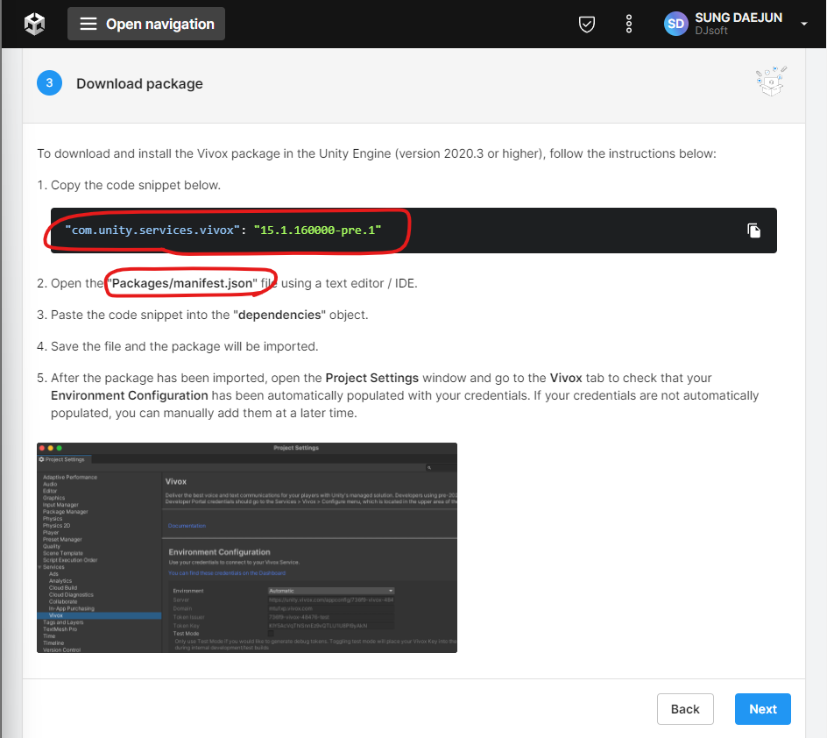Copy the vivox code snippet icon
827x738 pixels.
coord(753,231)
